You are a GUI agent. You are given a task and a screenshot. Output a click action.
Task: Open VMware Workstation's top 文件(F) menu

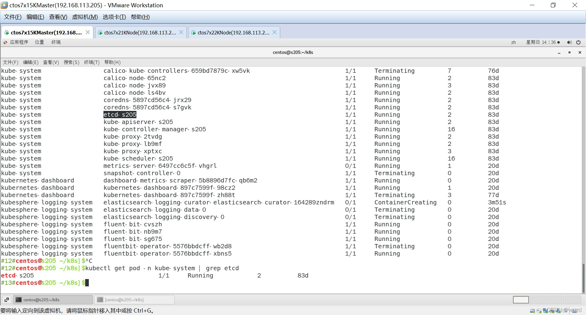coord(13,17)
